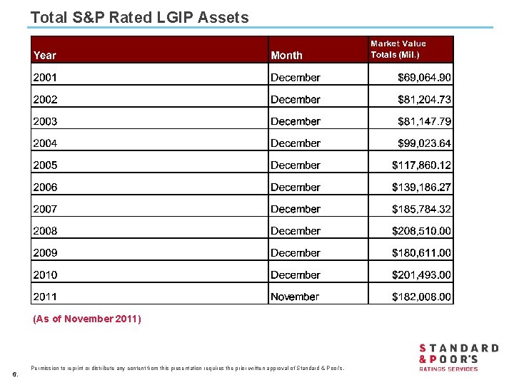Select the $69,064.90 value cell
Image resolution: width=514 pixels, height=385 pixels.
[x=424, y=78]
